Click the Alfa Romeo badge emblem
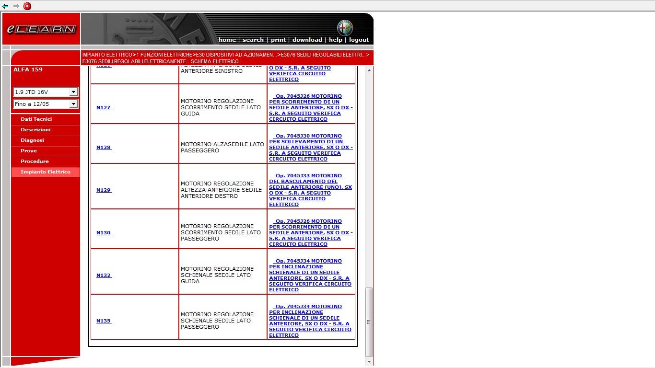Viewport: 655px width, 368px height. pyautogui.click(x=344, y=27)
